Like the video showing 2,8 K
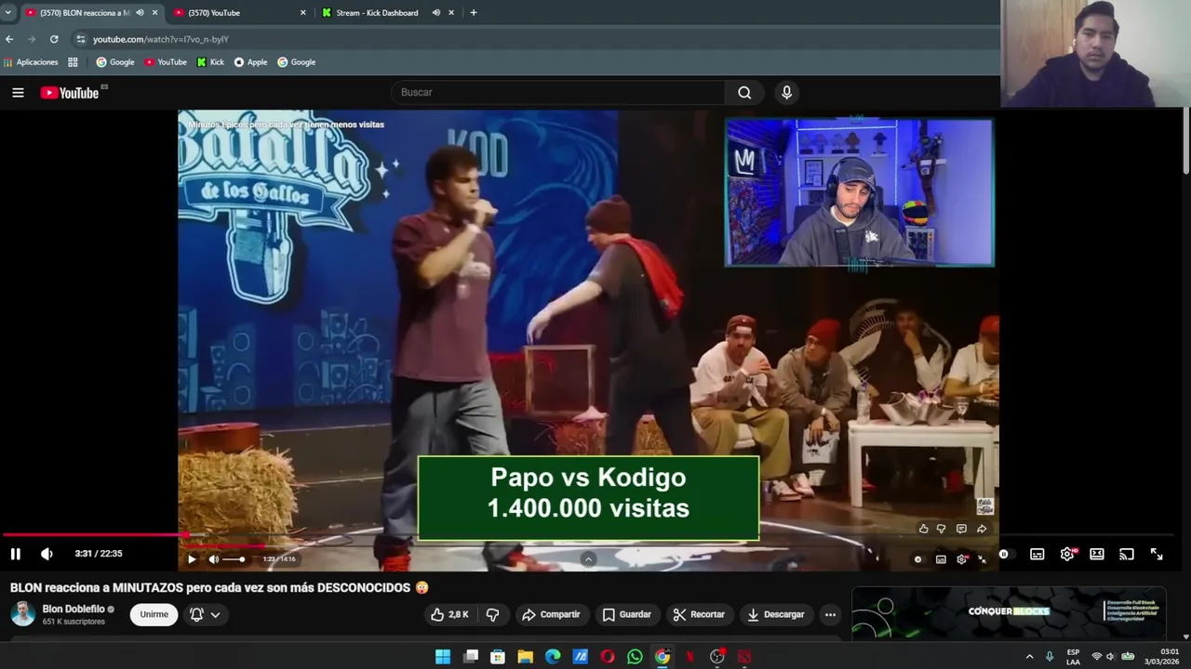1191x669 pixels. tap(449, 614)
